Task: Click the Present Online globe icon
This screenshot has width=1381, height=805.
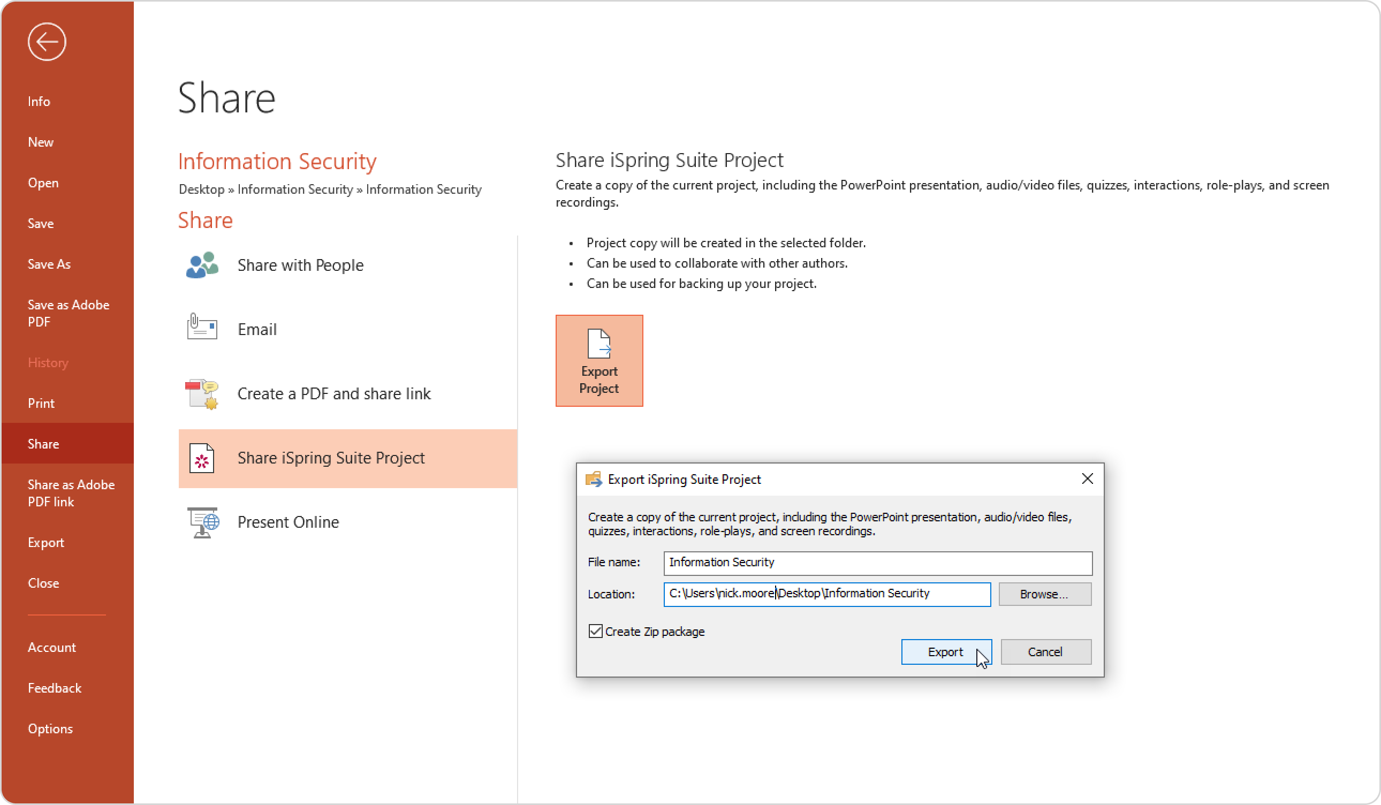Action: [x=203, y=522]
